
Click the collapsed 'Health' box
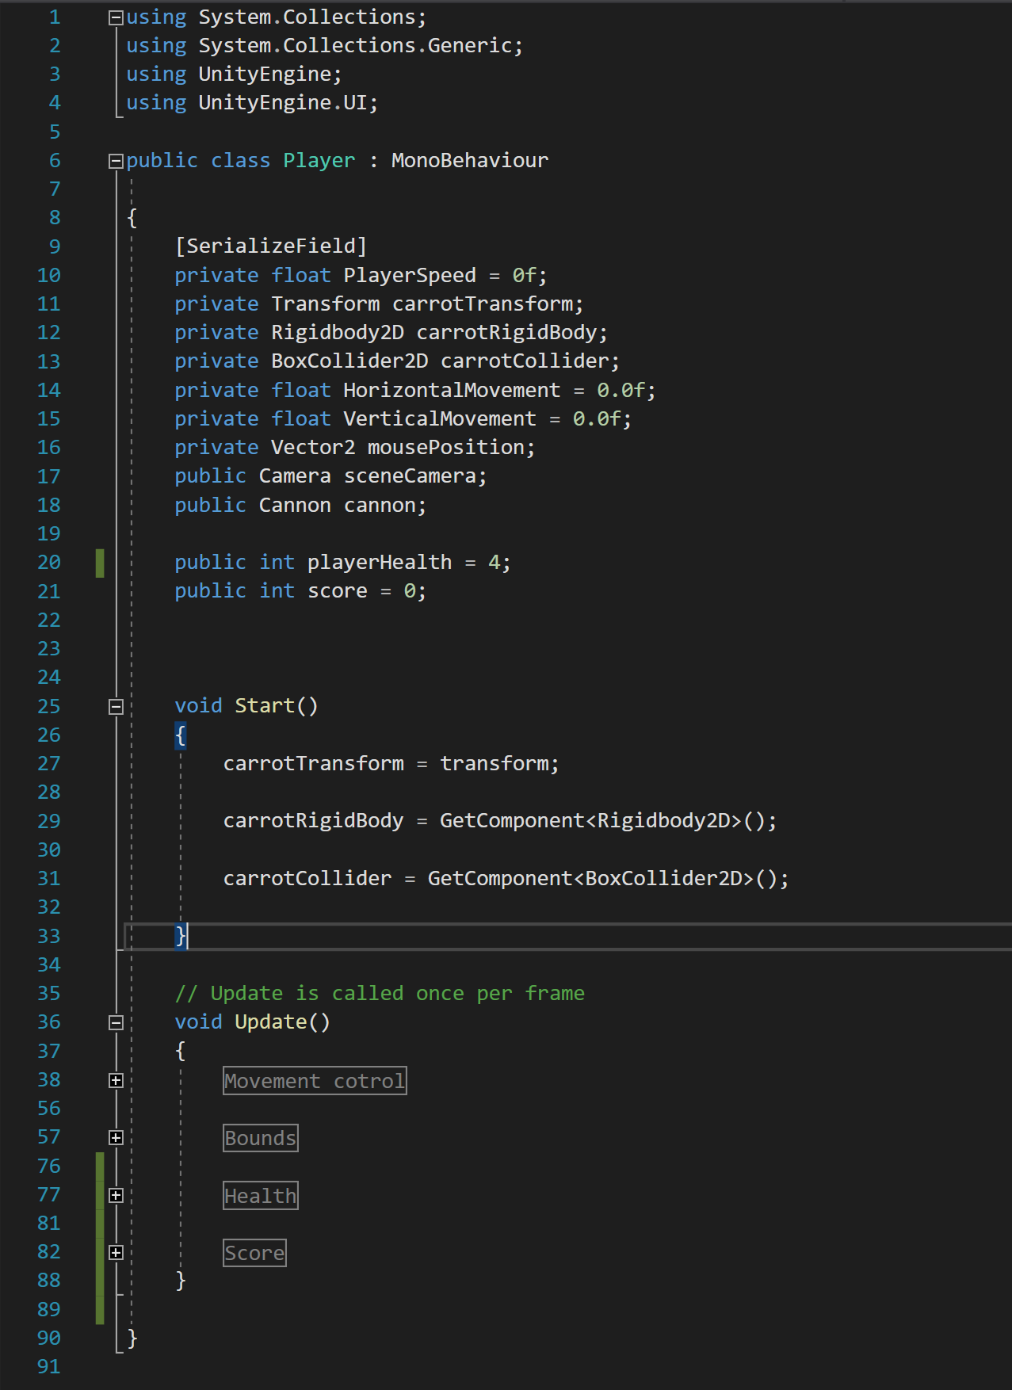pyautogui.click(x=261, y=1196)
